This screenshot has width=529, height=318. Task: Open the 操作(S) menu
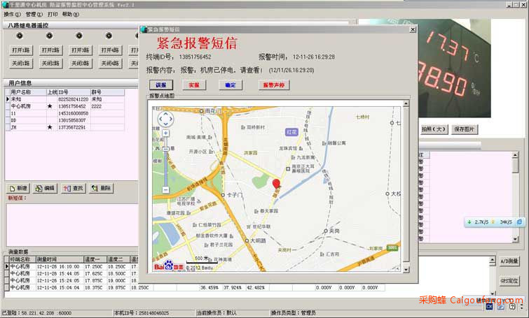click(12, 14)
